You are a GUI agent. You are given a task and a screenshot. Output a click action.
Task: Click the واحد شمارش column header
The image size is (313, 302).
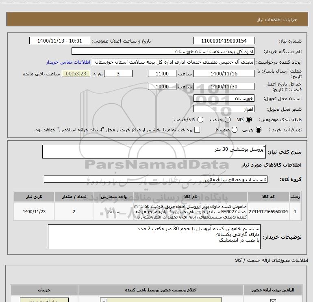[x=113, y=197]
